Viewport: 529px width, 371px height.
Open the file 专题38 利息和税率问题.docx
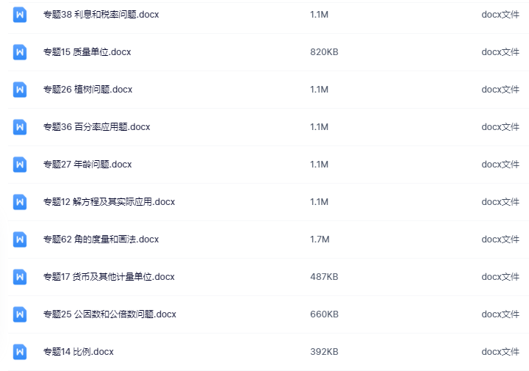(x=101, y=15)
